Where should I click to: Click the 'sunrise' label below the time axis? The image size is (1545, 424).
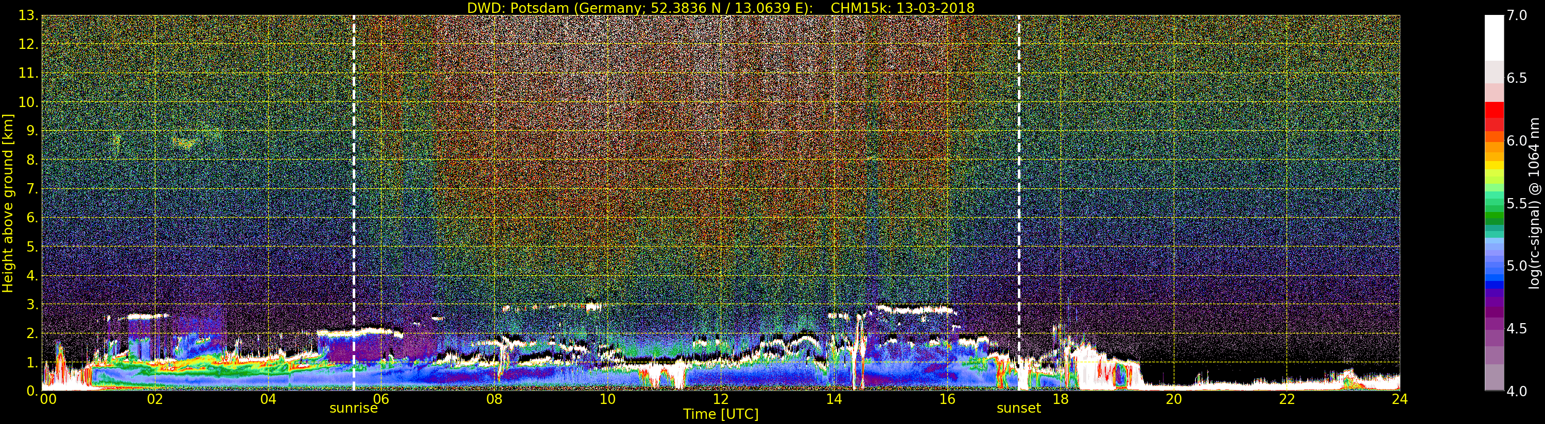click(x=353, y=409)
